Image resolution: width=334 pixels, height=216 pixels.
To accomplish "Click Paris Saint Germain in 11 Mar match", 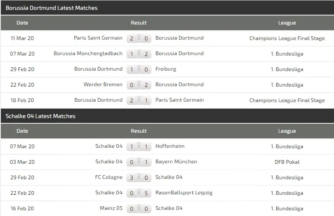I will pos(98,38).
